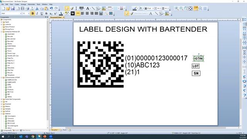Select the Handle with Care component

[x=13, y=56]
